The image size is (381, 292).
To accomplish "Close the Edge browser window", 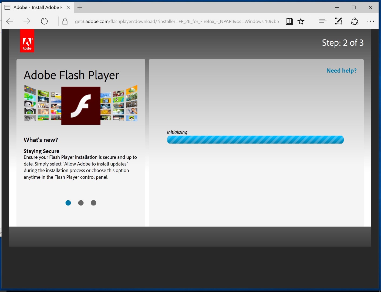I will click(370, 7).
